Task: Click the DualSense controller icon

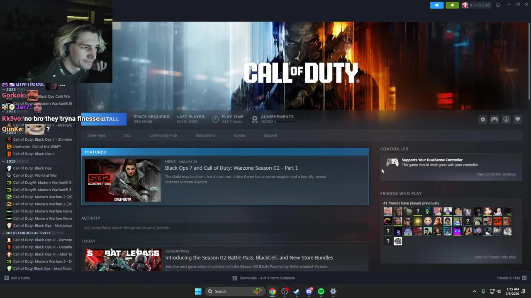Action: pyautogui.click(x=392, y=162)
